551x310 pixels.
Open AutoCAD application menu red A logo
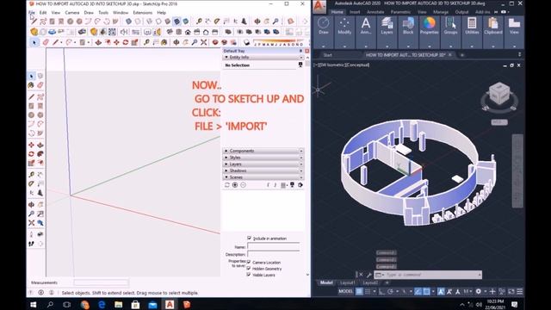pyautogui.click(x=319, y=6)
